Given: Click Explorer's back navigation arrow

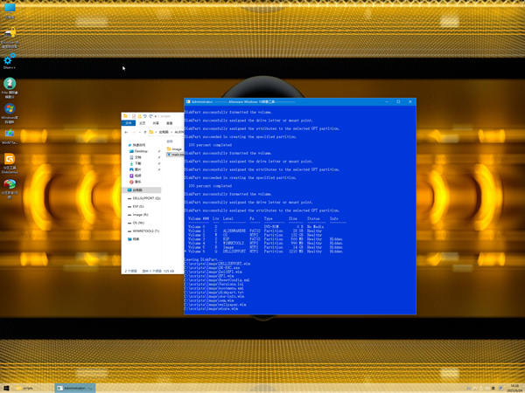Looking at the screenshot, I should point(126,132).
